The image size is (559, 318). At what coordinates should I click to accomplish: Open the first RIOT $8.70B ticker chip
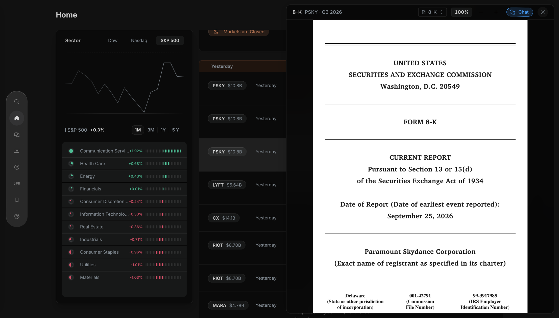tap(227, 245)
